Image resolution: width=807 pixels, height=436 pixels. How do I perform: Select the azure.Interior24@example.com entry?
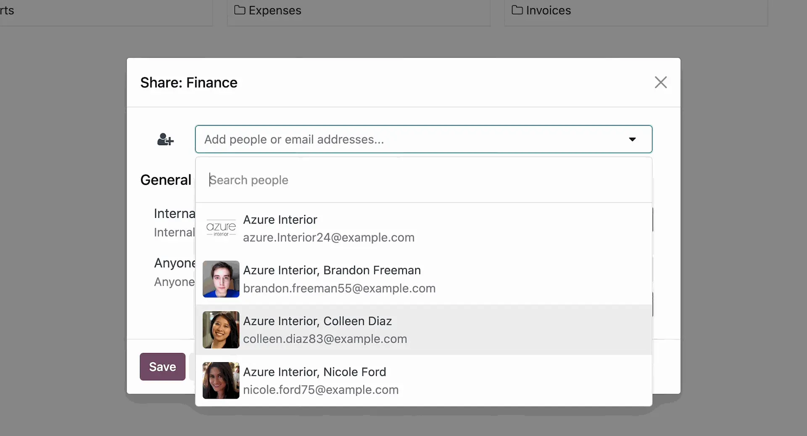click(329, 238)
